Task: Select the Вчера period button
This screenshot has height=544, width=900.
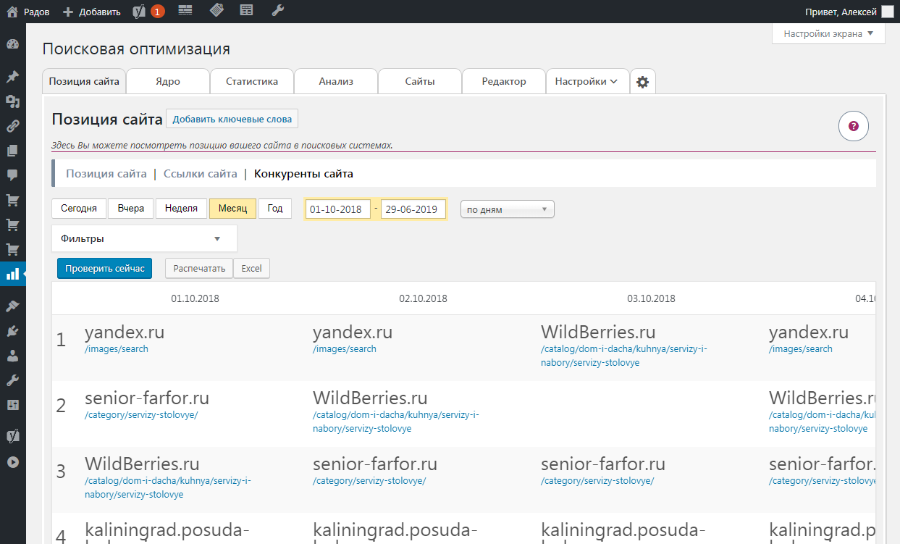Action: point(131,209)
